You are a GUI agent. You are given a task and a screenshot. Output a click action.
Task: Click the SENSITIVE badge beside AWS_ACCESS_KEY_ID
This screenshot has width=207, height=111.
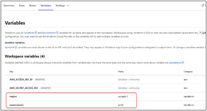[40, 80]
